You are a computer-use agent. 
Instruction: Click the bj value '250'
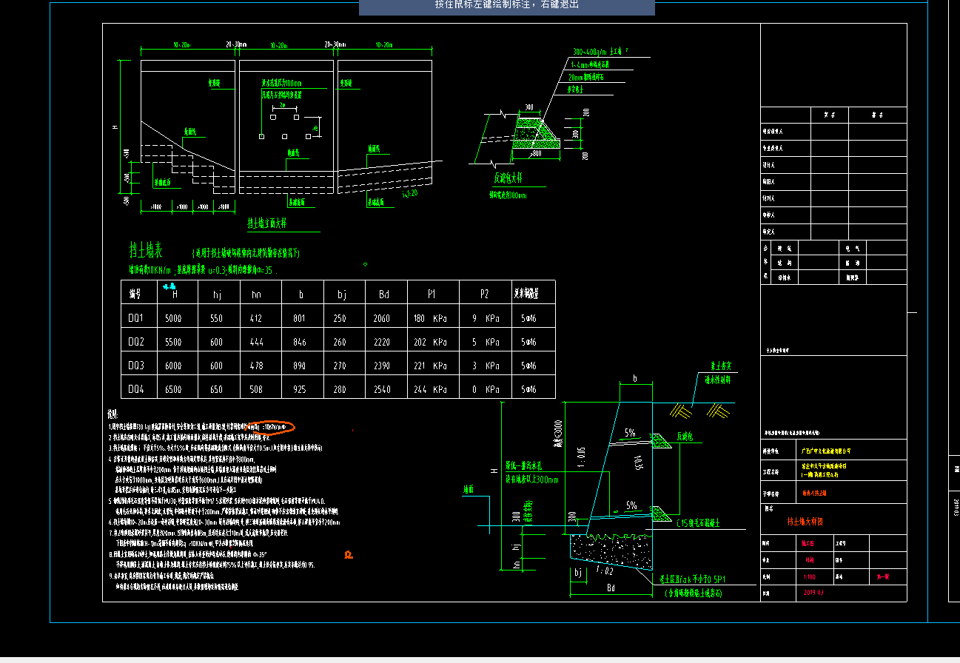click(x=340, y=319)
